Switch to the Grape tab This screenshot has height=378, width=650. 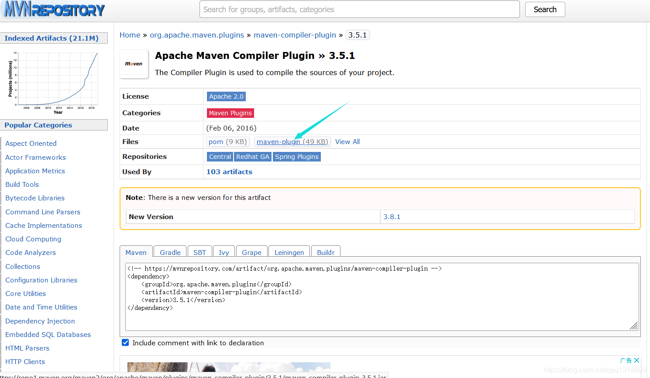point(251,252)
